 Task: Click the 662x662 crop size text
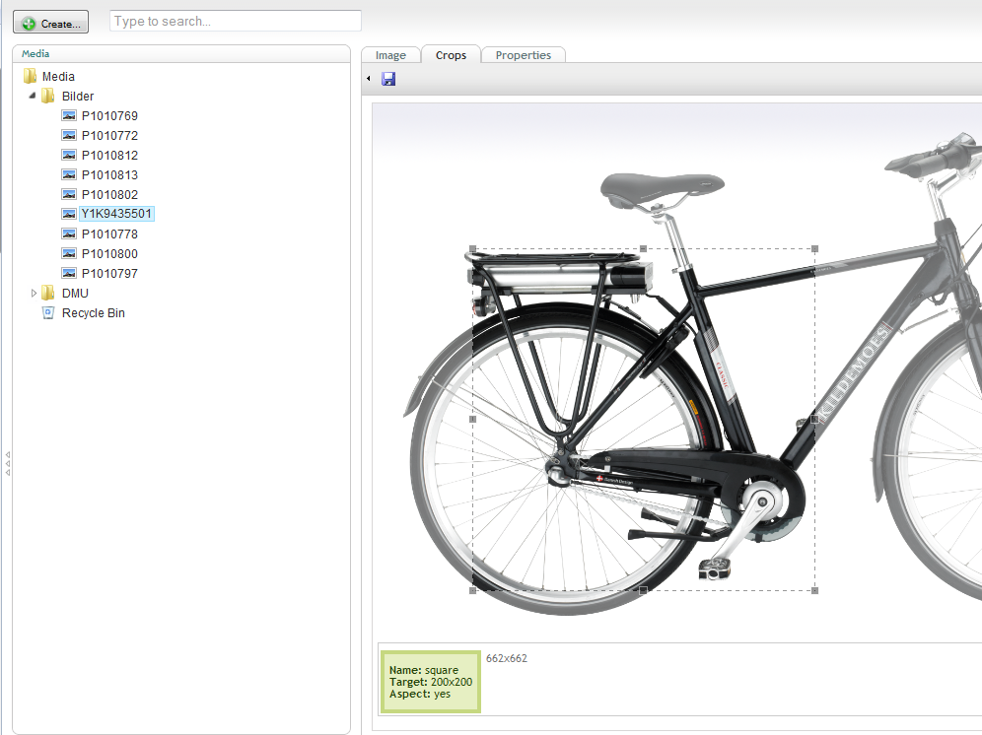[507, 658]
